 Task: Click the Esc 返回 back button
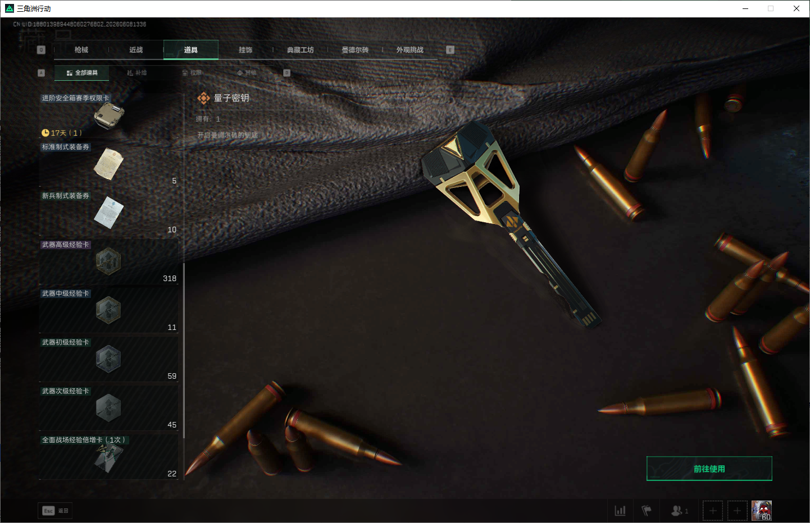[x=55, y=511]
